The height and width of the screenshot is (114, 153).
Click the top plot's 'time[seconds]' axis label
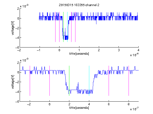coord(79,54)
